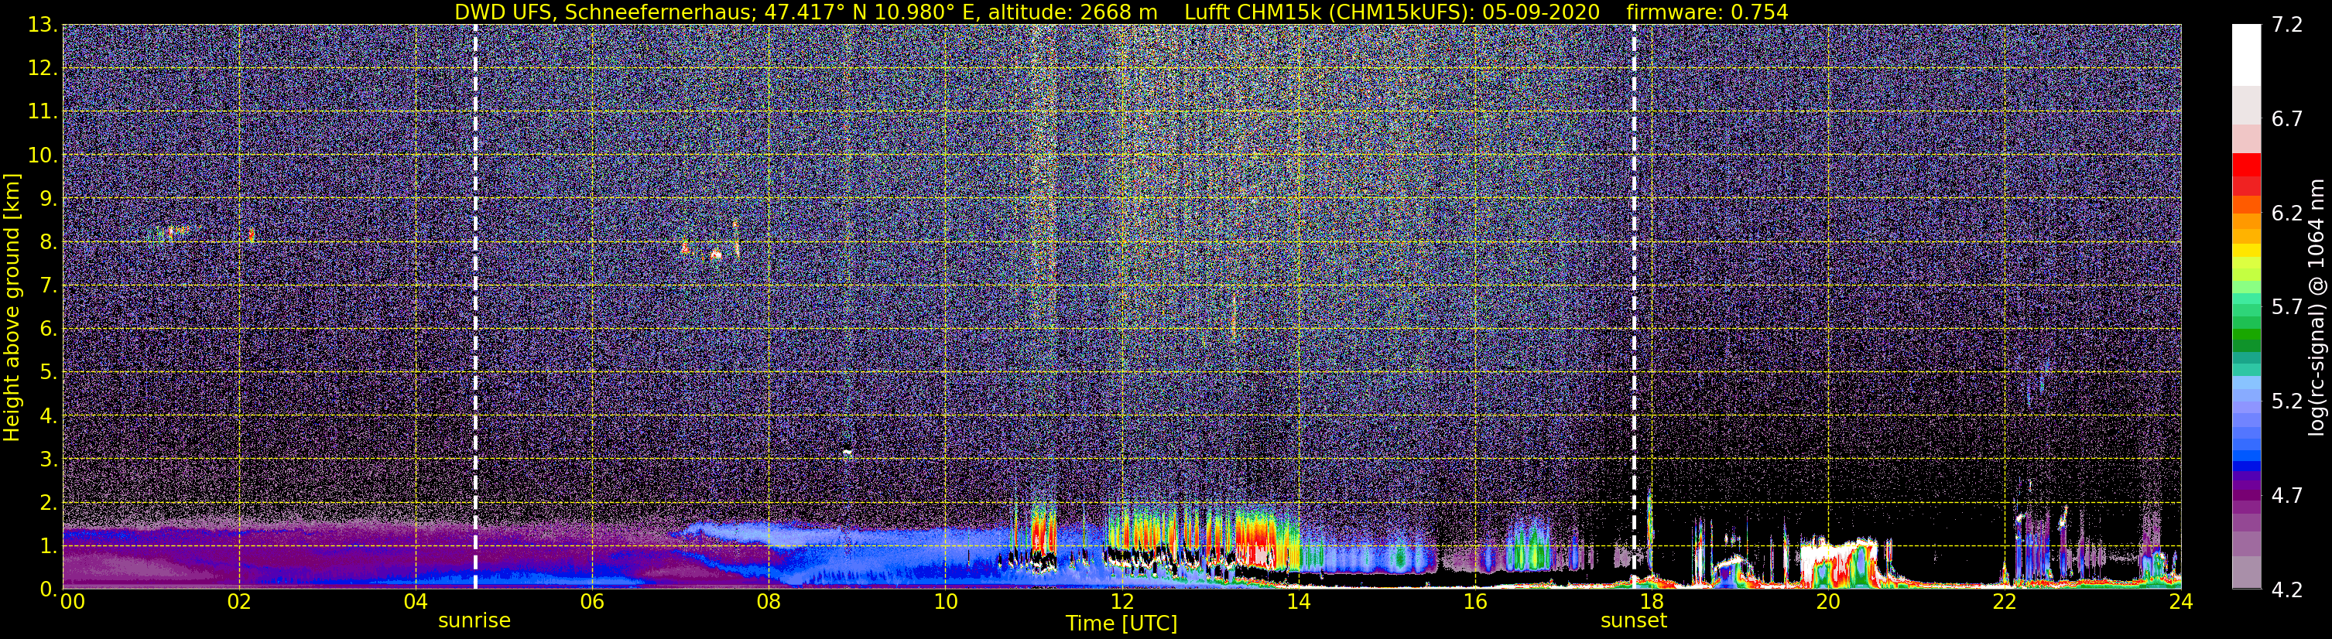Click the dashed white sunset marker line
Viewport: 2332px width, 639px height.
[1634, 307]
